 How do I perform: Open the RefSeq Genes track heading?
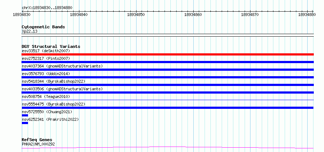click(x=37, y=140)
